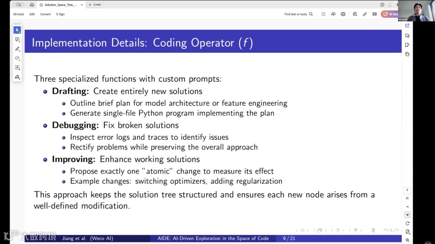Share document with others icon

tap(355, 14)
